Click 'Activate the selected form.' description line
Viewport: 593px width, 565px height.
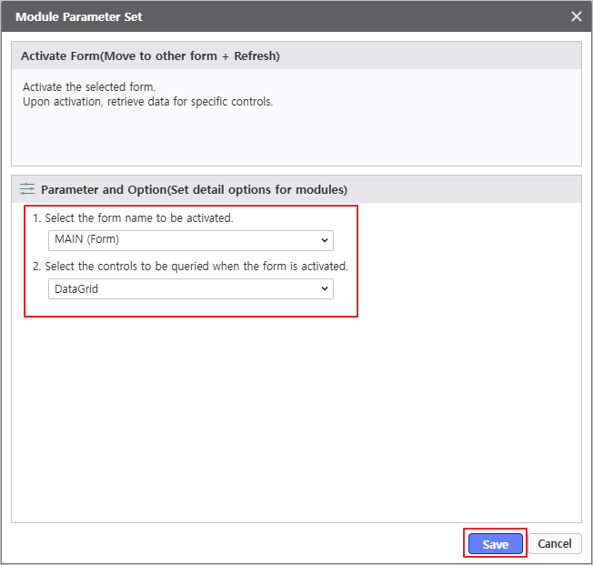(x=89, y=87)
